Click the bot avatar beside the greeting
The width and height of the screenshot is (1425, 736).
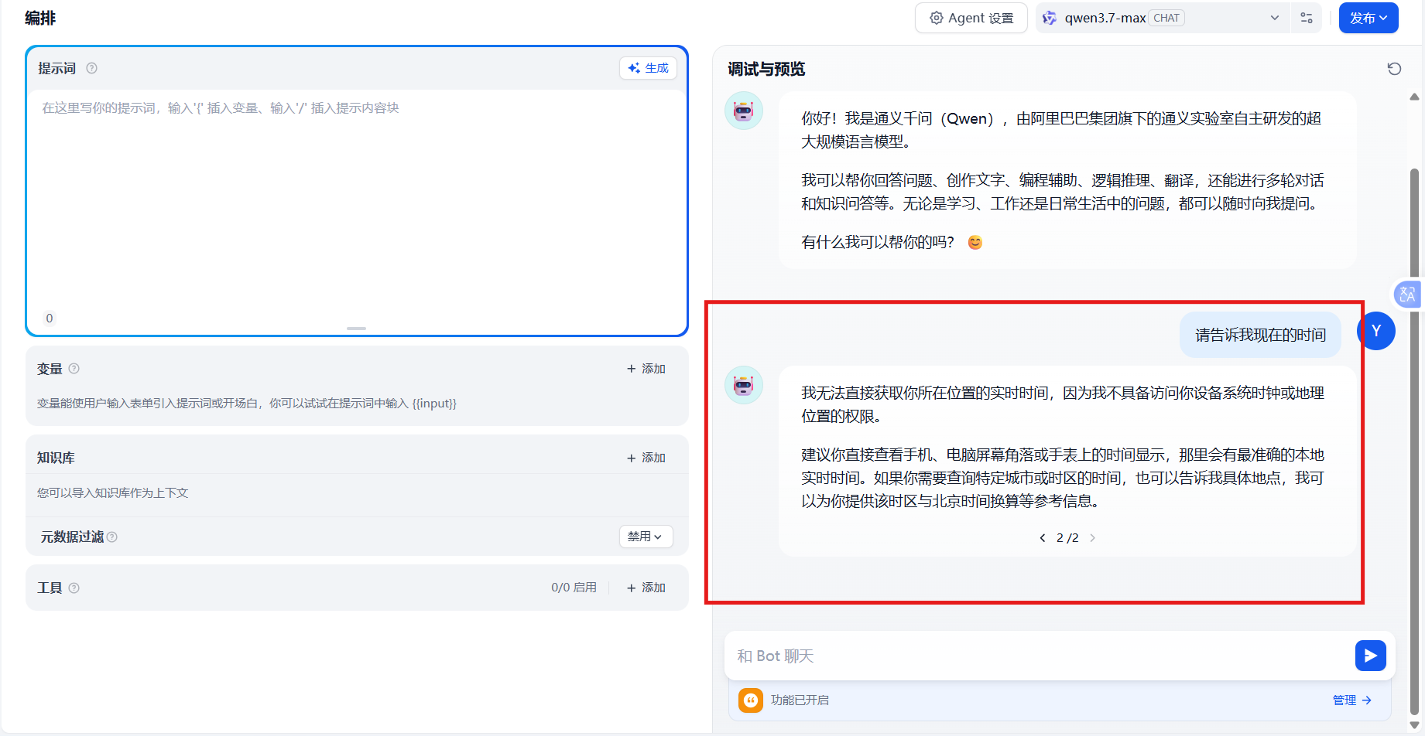coord(744,111)
